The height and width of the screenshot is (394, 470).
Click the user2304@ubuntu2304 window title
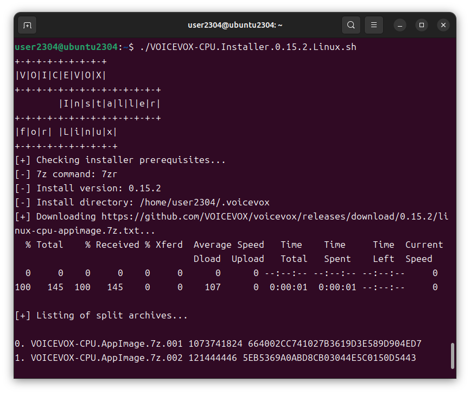[235, 25]
